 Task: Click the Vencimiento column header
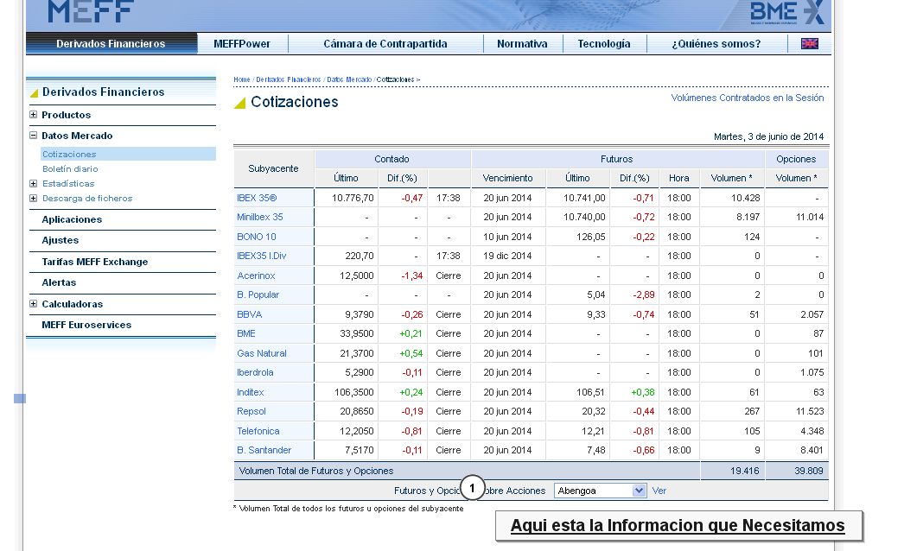pos(508,178)
